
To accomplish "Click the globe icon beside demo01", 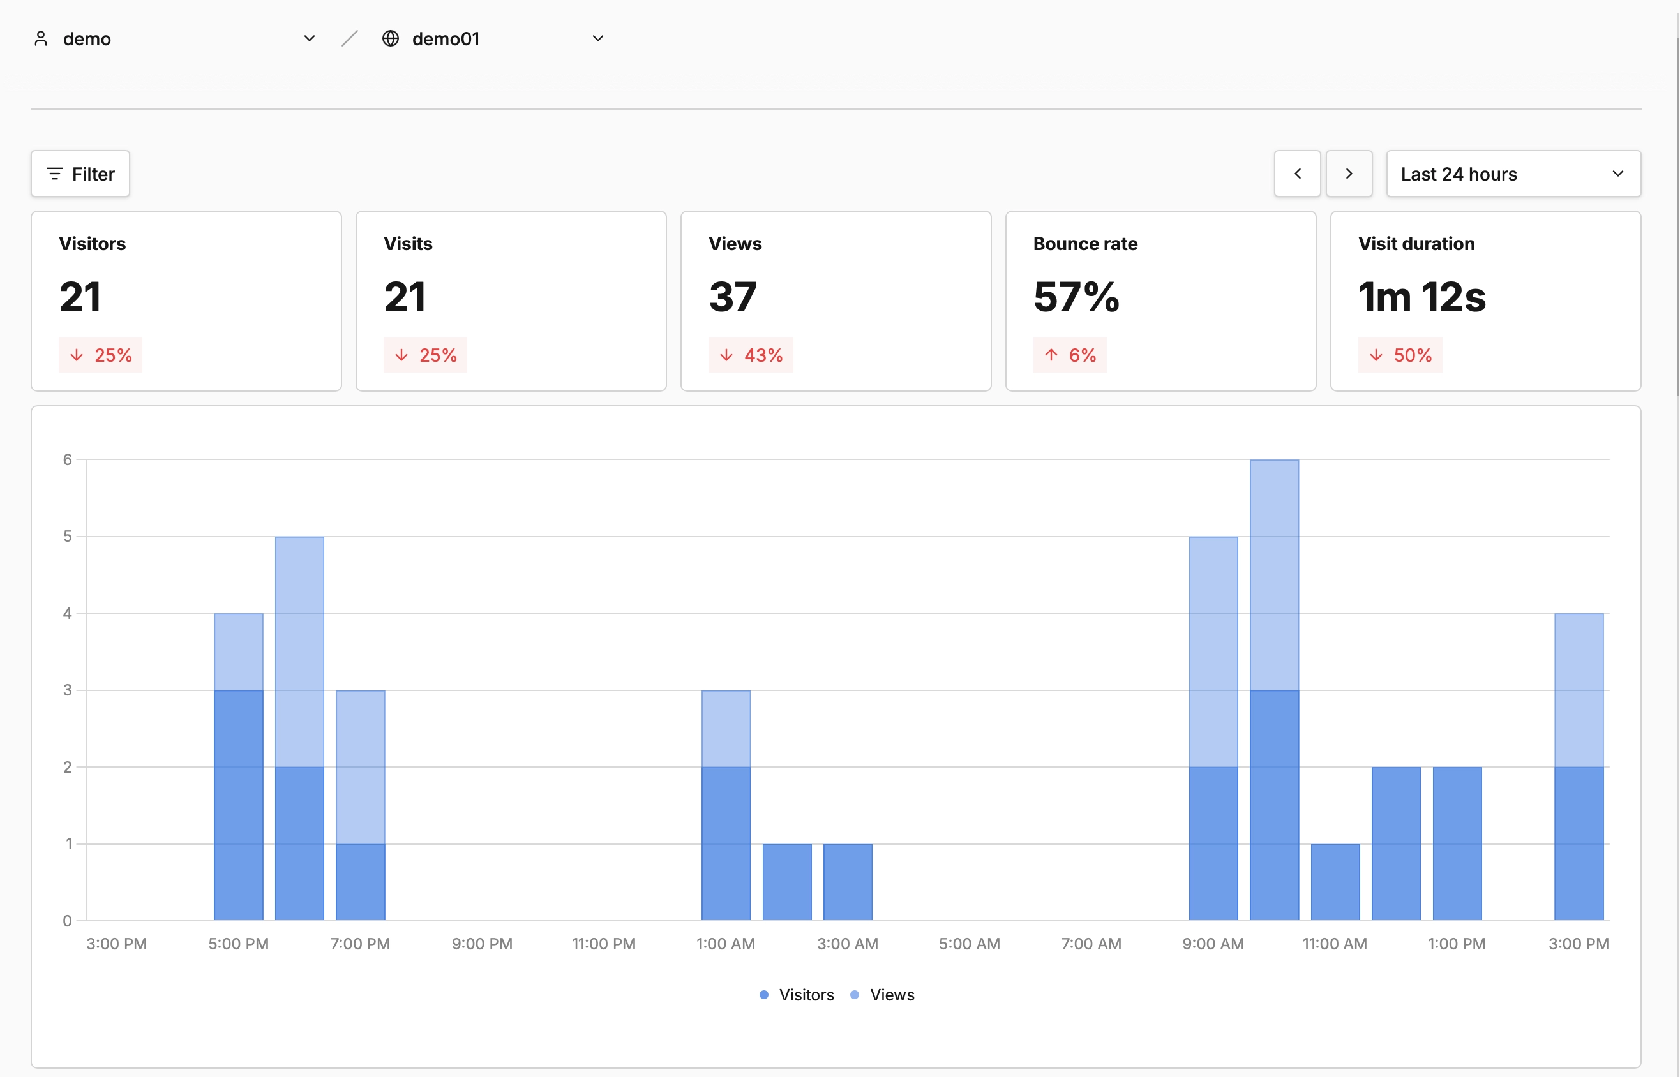I will (x=390, y=38).
